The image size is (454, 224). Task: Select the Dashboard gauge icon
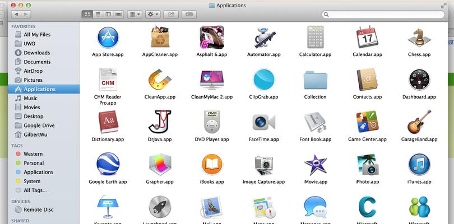419,80
